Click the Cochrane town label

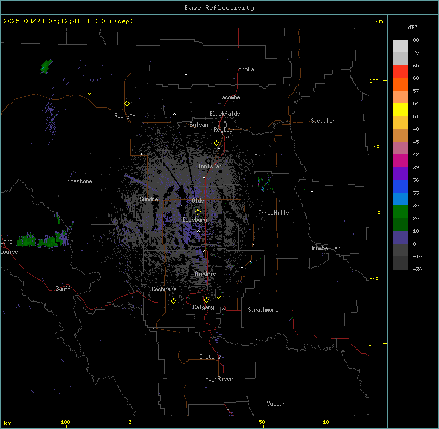pyautogui.click(x=164, y=289)
